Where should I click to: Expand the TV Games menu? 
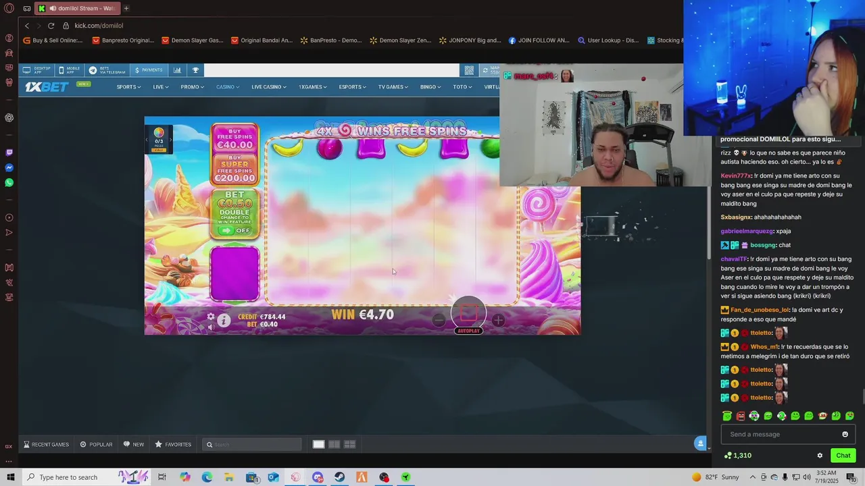point(393,87)
